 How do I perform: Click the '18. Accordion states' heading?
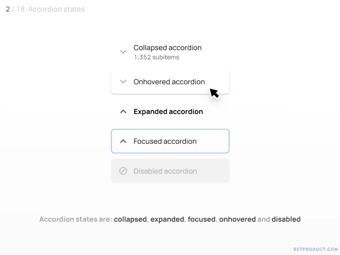[50, 9]
